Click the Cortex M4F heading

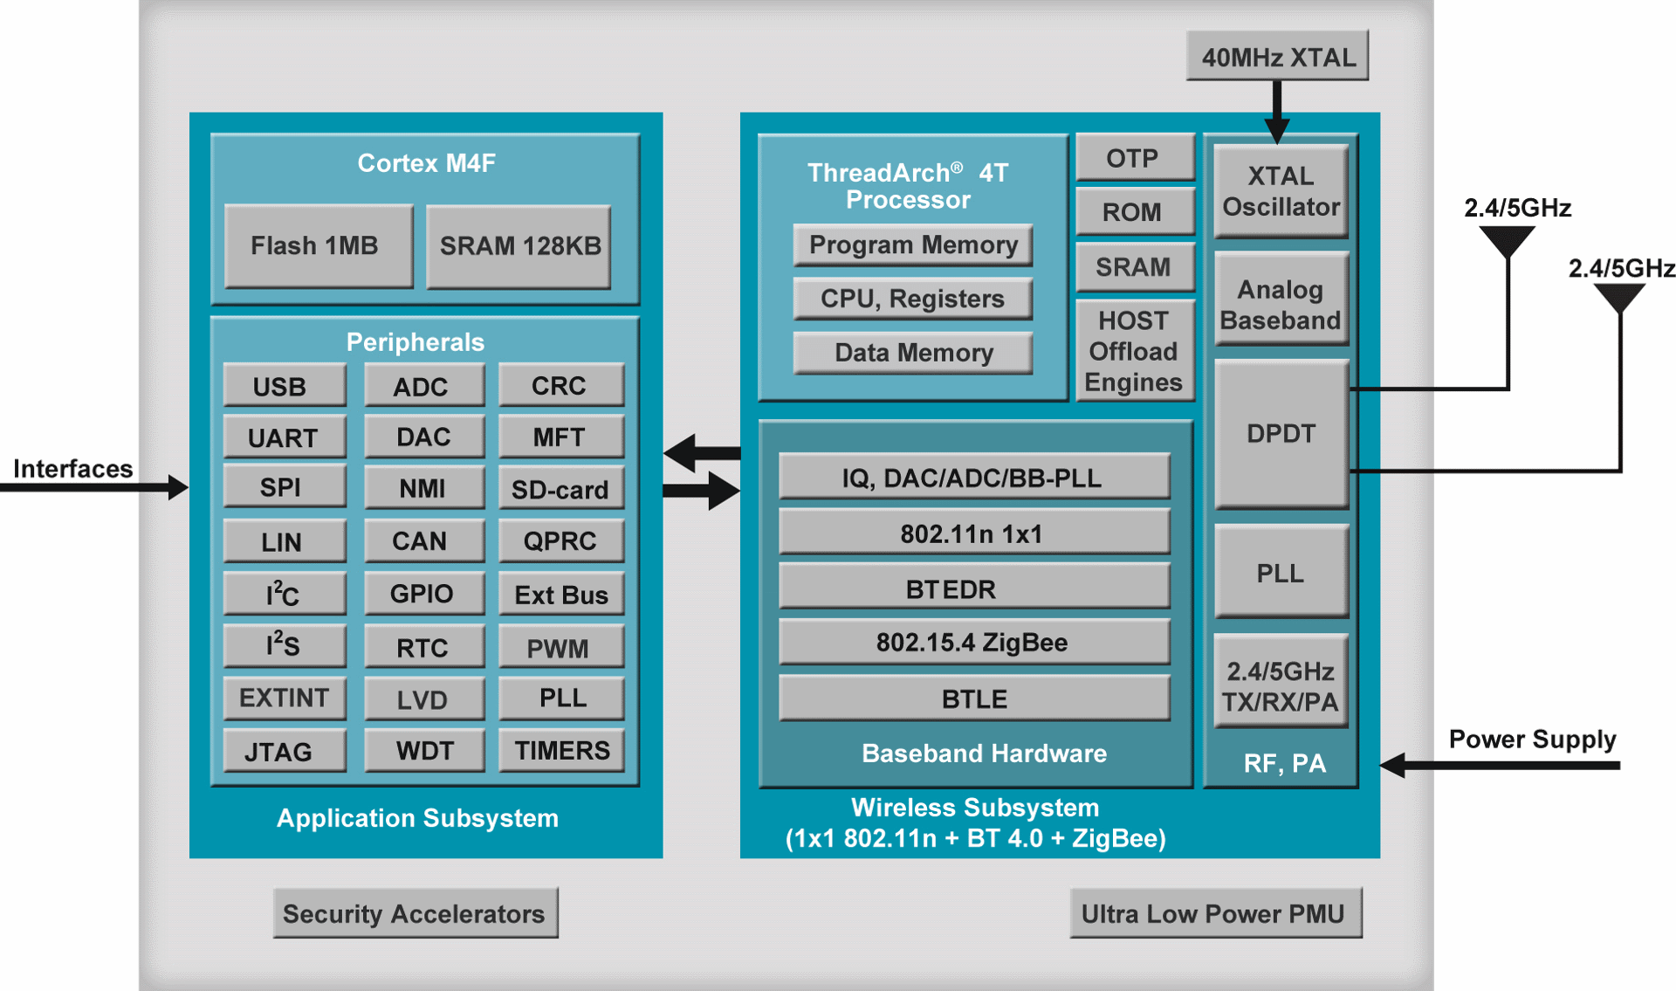[x=426, y=163]
